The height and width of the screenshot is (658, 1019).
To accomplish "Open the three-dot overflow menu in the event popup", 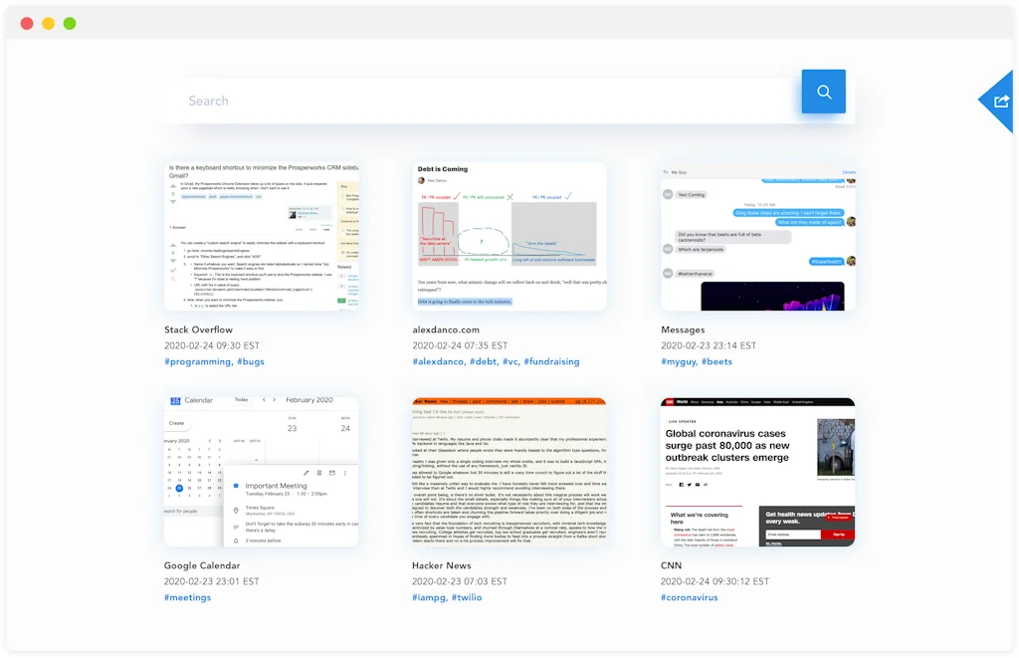I will [344, 473].
